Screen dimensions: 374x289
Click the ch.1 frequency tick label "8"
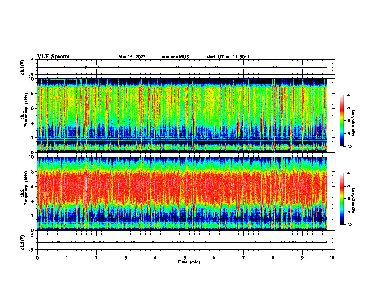click(34, 93)
